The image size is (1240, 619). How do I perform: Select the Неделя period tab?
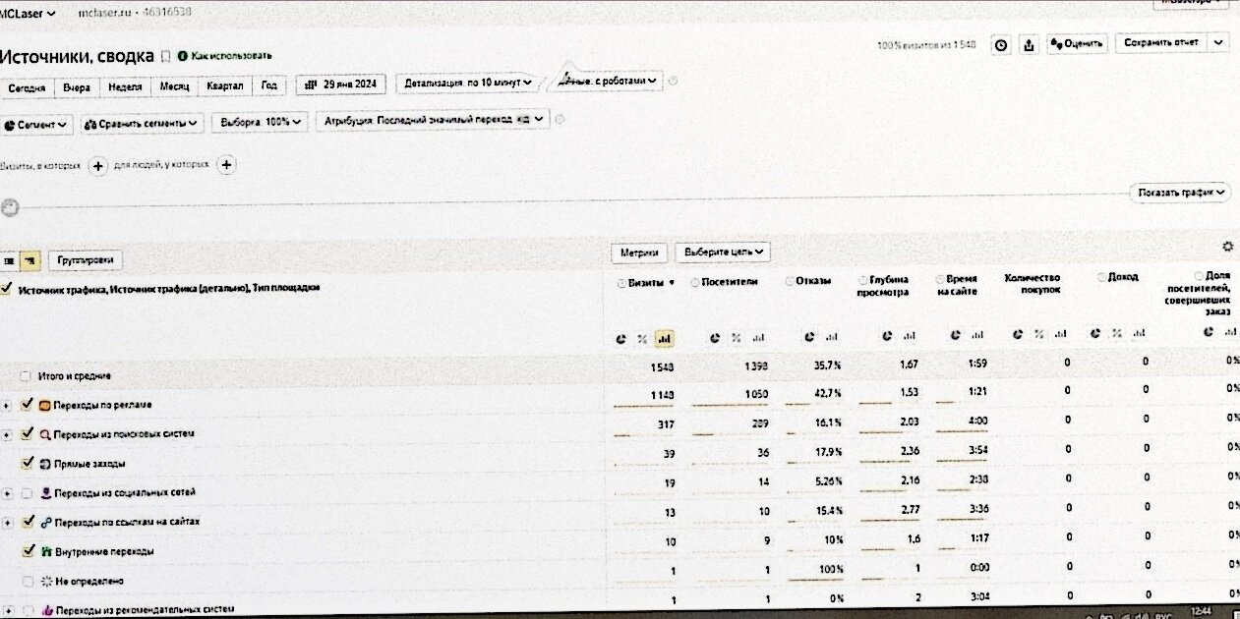pyautogui.click(x=125, y=85)
